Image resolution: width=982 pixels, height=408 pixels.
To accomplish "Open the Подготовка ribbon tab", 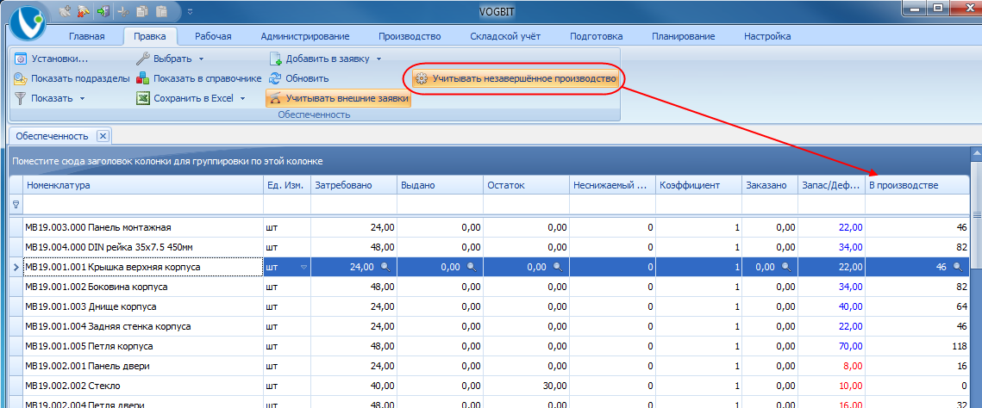I will pos(596,36).
